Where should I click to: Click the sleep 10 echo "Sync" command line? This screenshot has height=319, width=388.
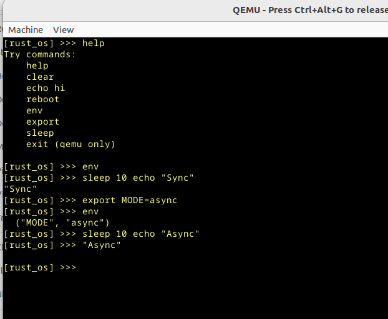click(x=138, y=178)
